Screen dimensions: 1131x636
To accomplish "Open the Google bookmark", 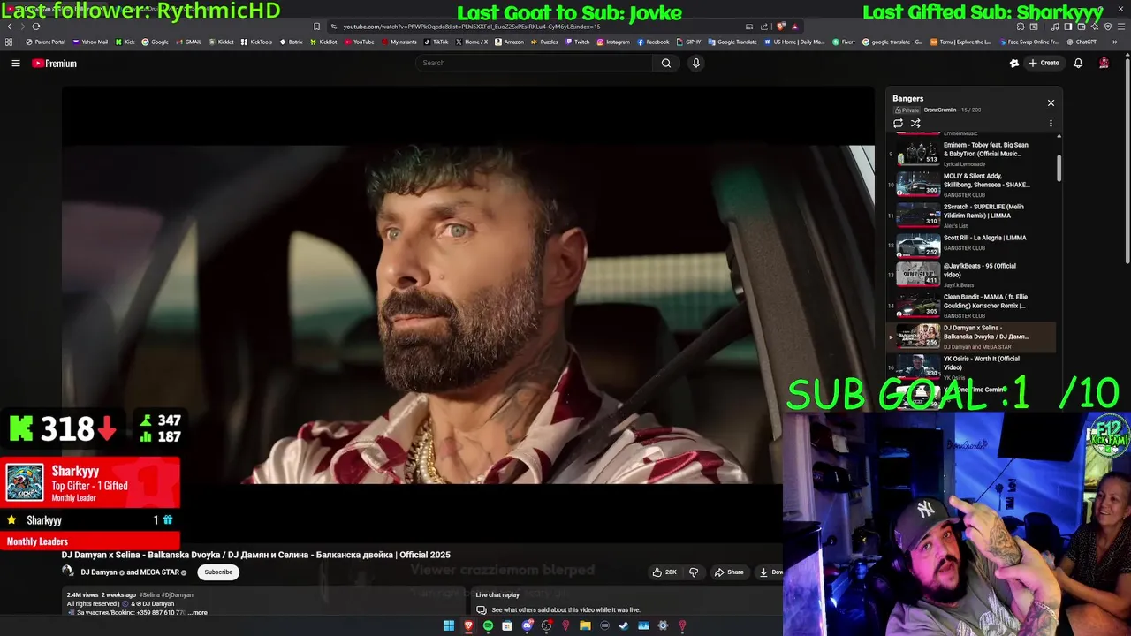I will (156, 42).
